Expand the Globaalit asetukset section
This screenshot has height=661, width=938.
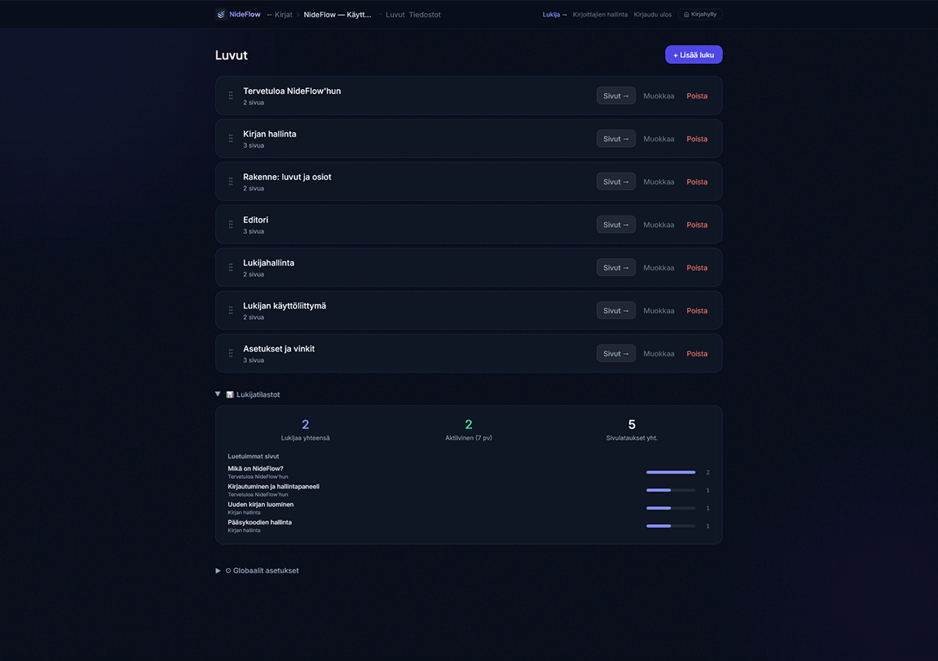218,570
